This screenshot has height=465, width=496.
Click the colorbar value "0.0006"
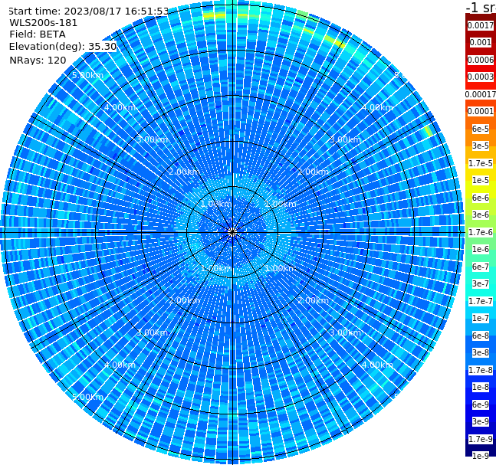pyautogui.click(x=481, y=60)
